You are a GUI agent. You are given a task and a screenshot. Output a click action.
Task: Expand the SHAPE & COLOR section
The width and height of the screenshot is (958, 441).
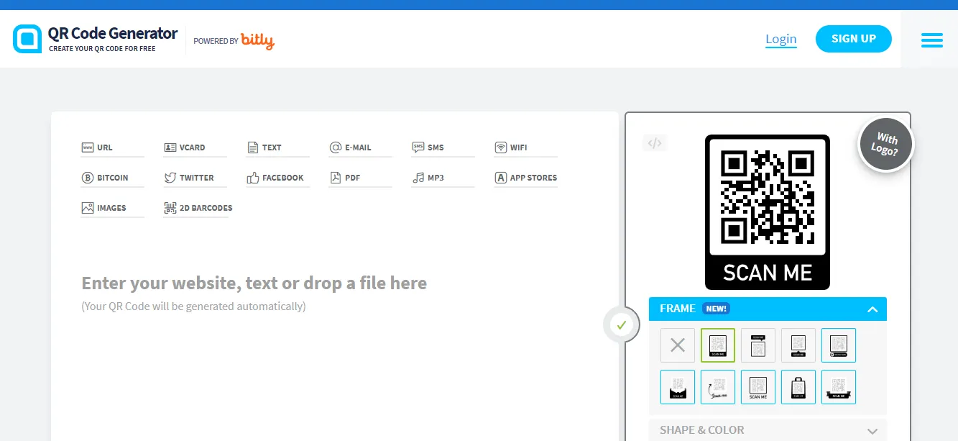[x=768, y=430]
